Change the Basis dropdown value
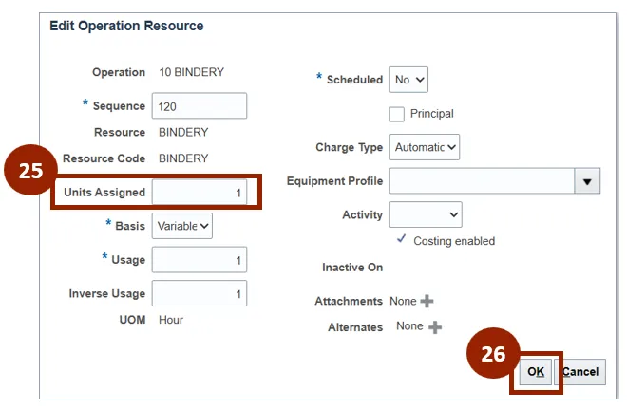 click(x=183, y=226)
